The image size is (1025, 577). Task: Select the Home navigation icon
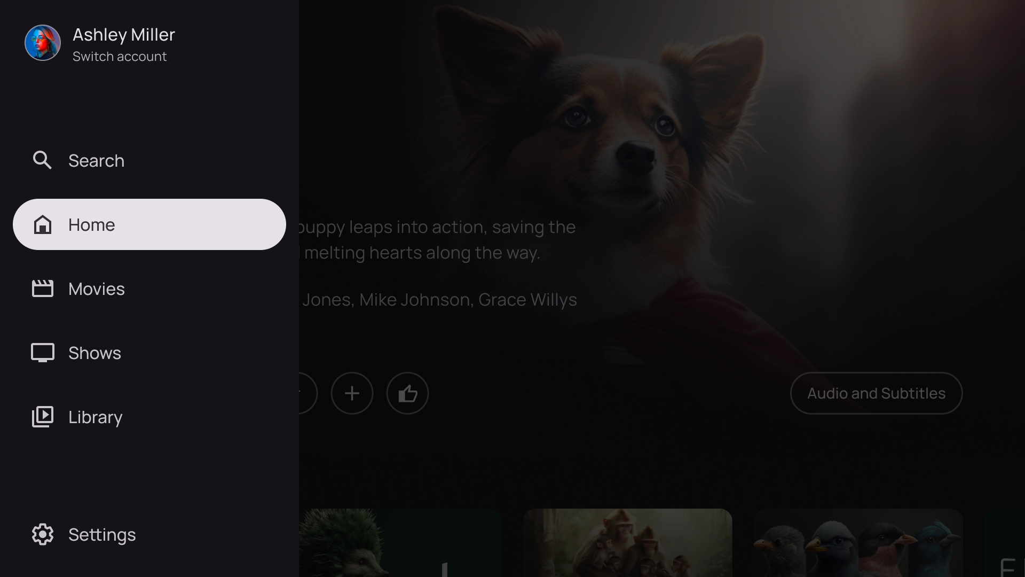[x=42, y=224]
